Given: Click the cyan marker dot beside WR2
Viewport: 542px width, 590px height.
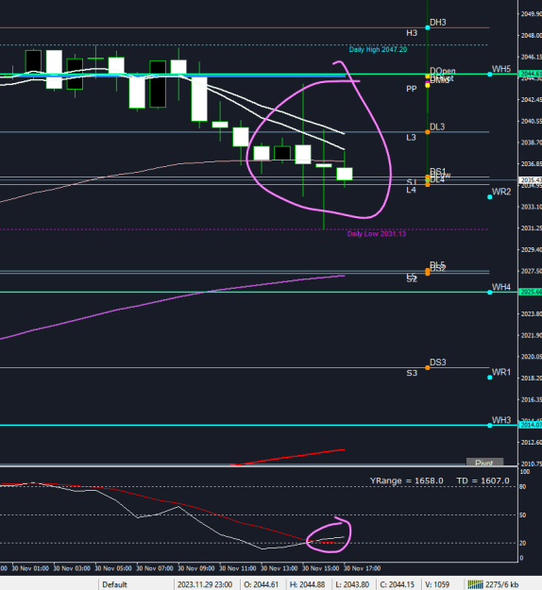Looking at the screenshot, I should click(490, 196).
